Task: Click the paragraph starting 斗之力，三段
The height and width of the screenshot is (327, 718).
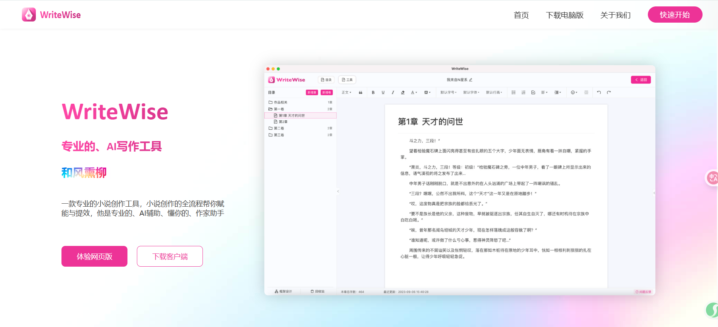Action: pyautogui.click(x=425, y=141)
